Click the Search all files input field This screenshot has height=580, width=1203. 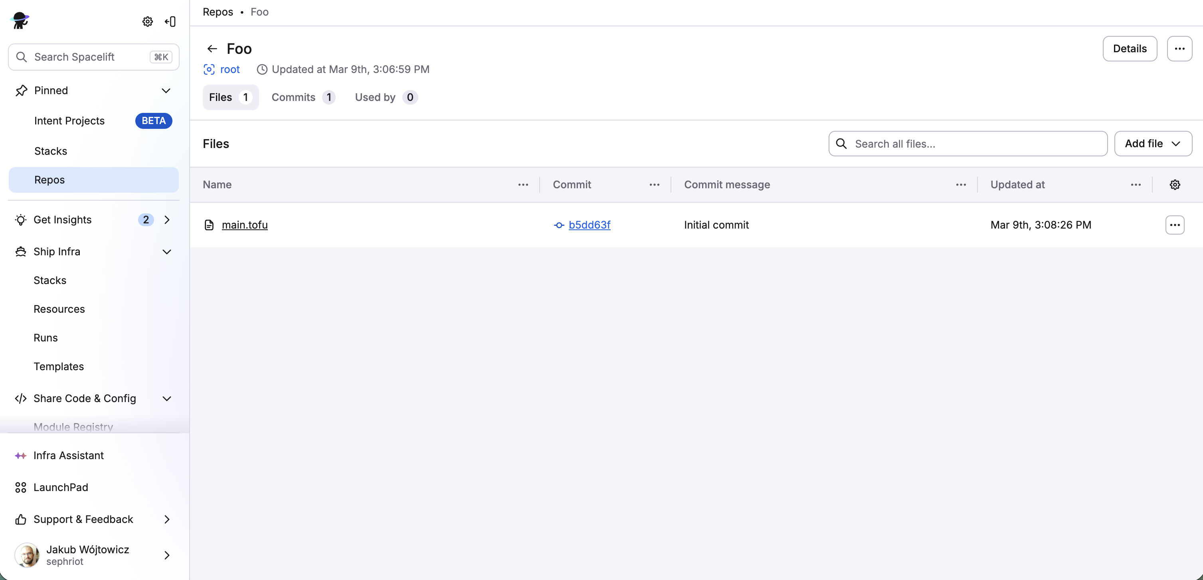coord(967,143)
